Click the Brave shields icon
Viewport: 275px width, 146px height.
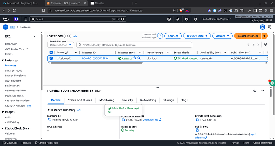(x=181, y=10)
